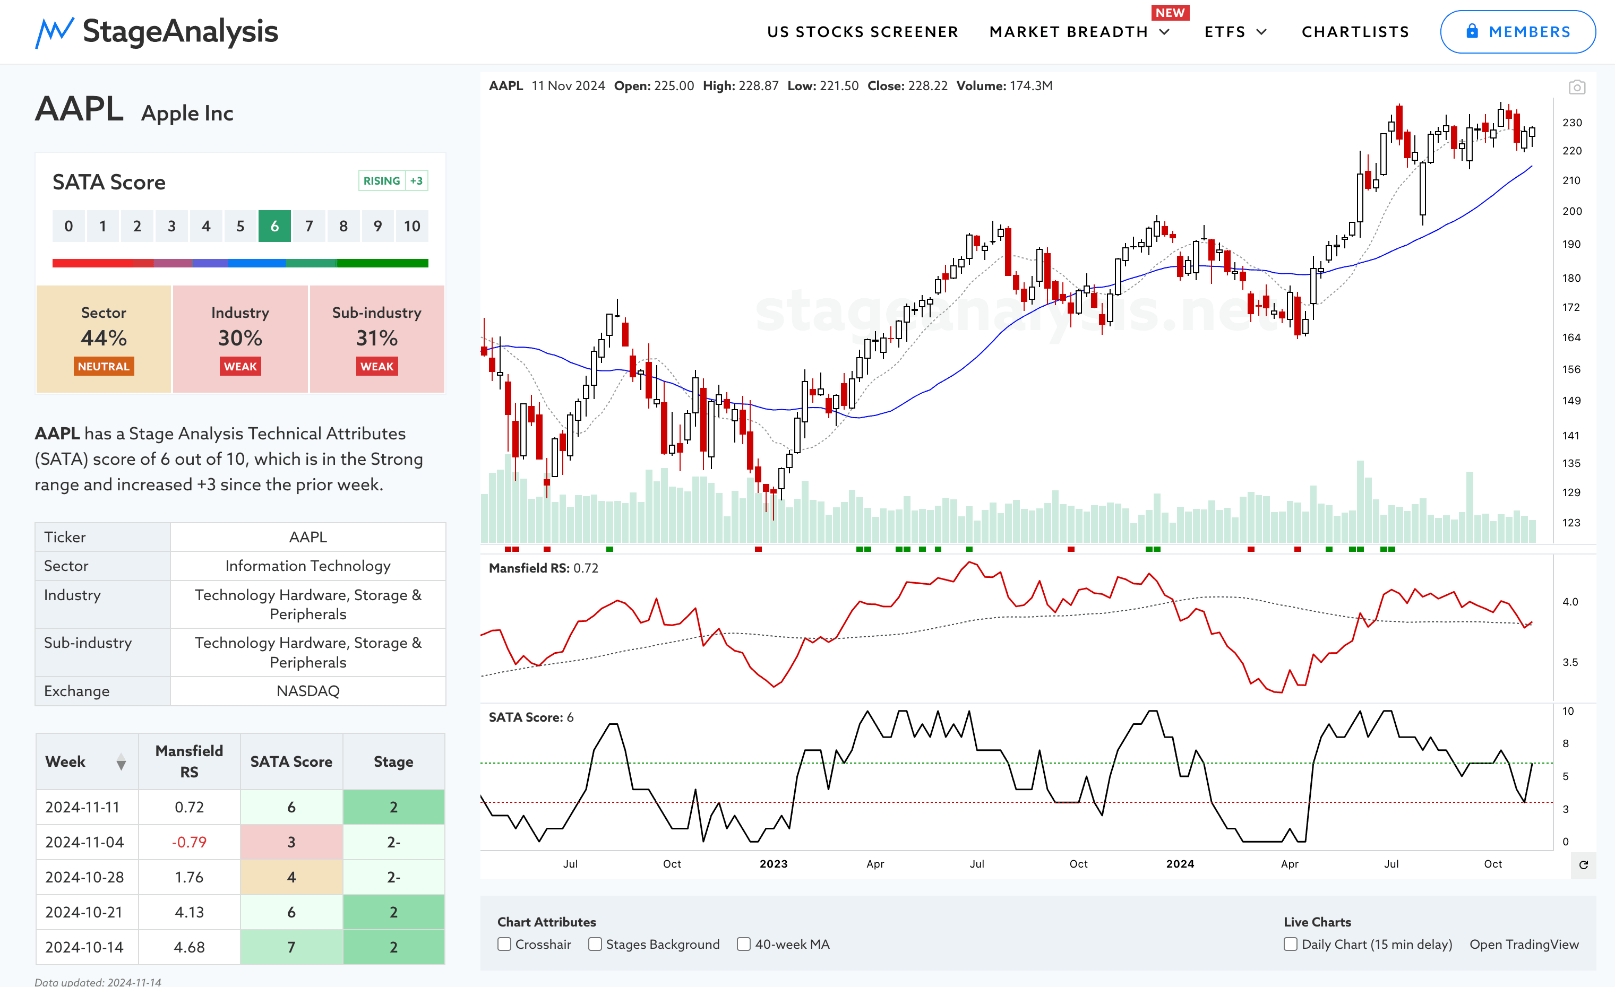Click the Week column header
Image resolution: width=1615 pixels, height=987 pixels.
tap(87, 761)
